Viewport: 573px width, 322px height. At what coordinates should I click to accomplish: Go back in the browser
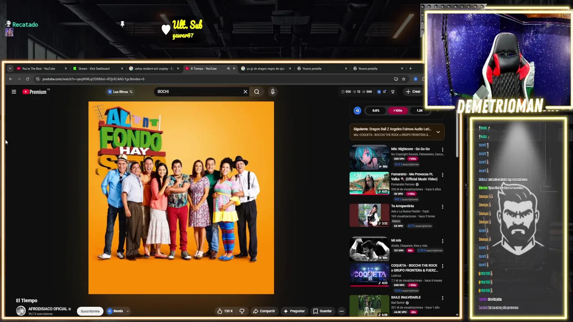(11, 79)
